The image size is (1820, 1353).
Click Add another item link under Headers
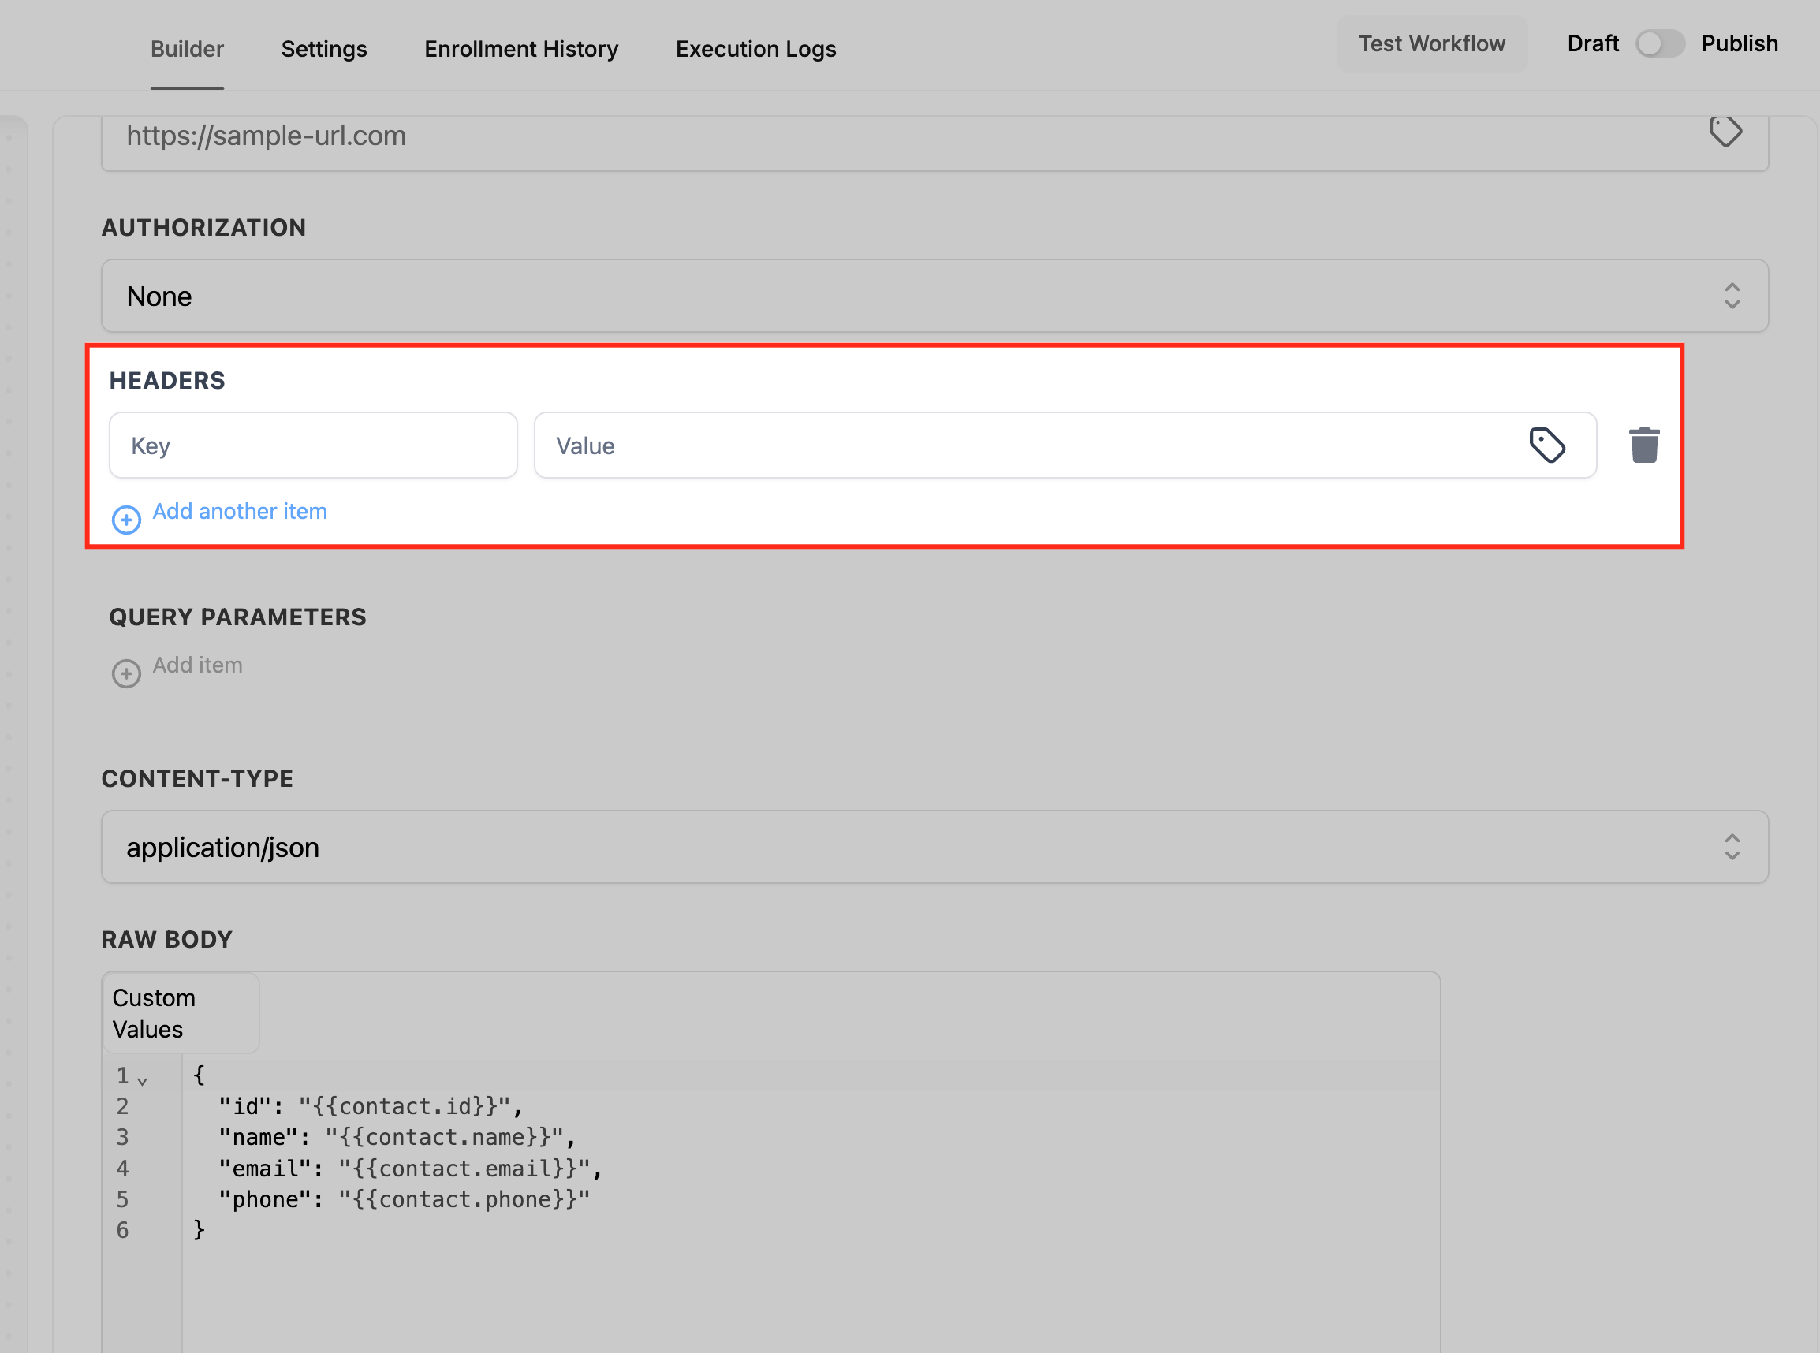coord(239,511)
